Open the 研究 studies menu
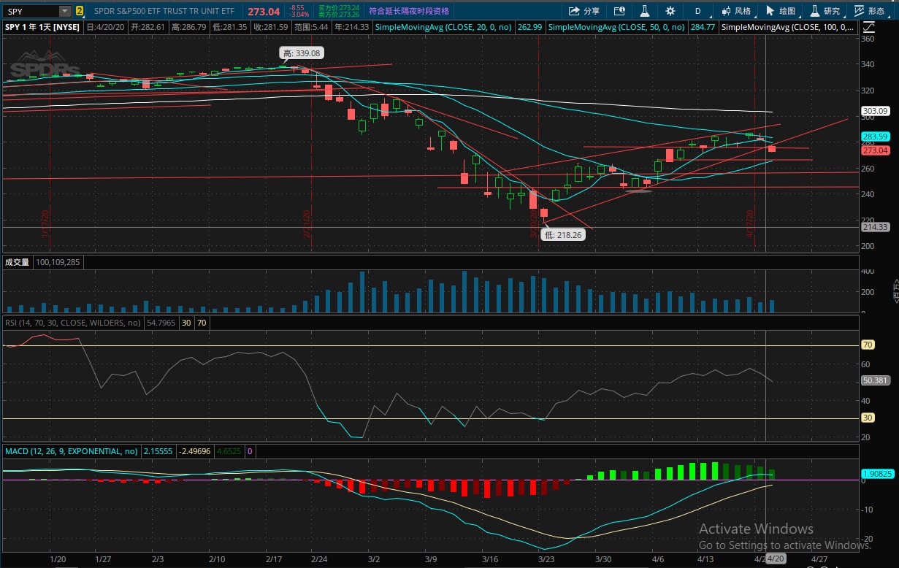Viewport: 899px width, 568px height. pyautogui.click(x=826, y=11)
